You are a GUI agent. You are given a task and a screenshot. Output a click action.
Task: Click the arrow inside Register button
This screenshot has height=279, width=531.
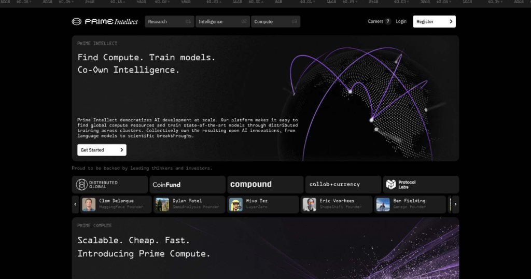tap(451, 22)
